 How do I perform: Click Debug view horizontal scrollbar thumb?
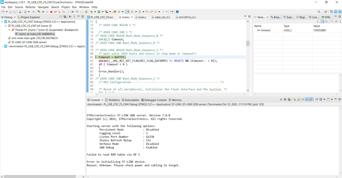40,176
